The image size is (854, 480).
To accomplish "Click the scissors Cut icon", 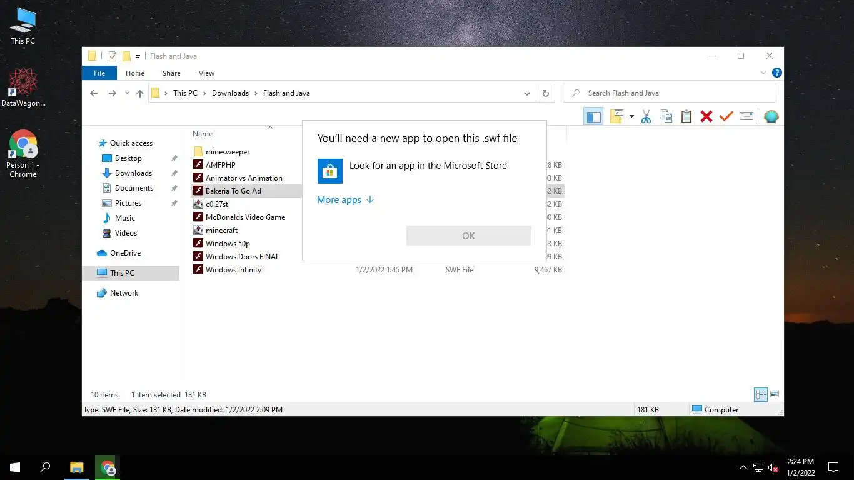I will pos(646,116).
